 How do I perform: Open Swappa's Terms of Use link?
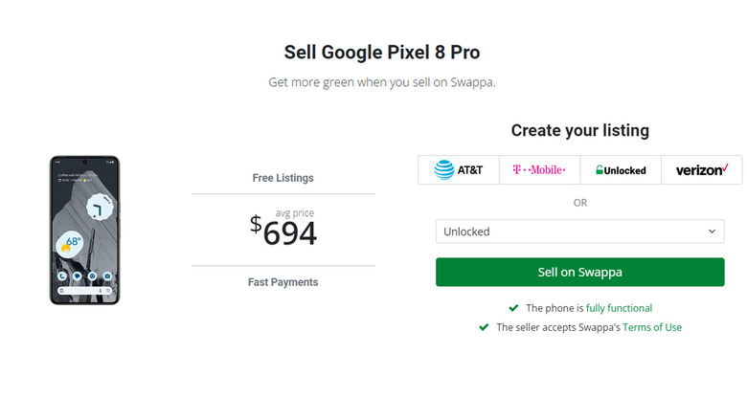pyautogui.click(x=652, y=327)
